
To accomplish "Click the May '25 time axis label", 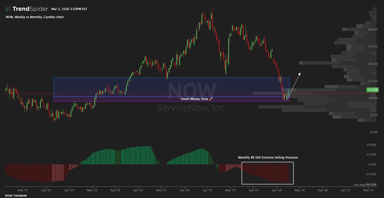I will click(231, 190).
